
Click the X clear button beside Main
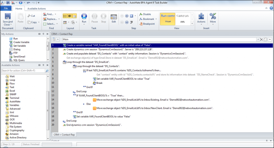[x=261, y=39]
